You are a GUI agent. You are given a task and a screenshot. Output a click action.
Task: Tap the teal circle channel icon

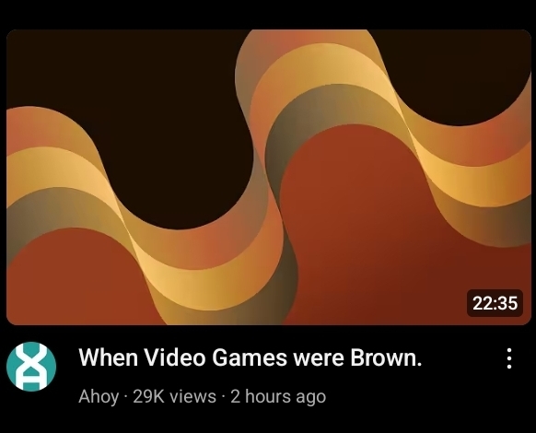pyautogui.click(x=31, y=367)
